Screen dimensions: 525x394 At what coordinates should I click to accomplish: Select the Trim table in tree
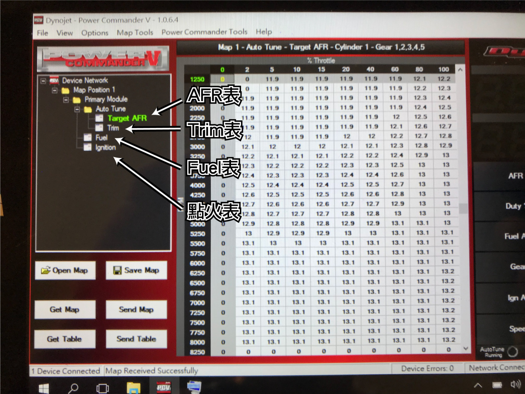(113, 128)
